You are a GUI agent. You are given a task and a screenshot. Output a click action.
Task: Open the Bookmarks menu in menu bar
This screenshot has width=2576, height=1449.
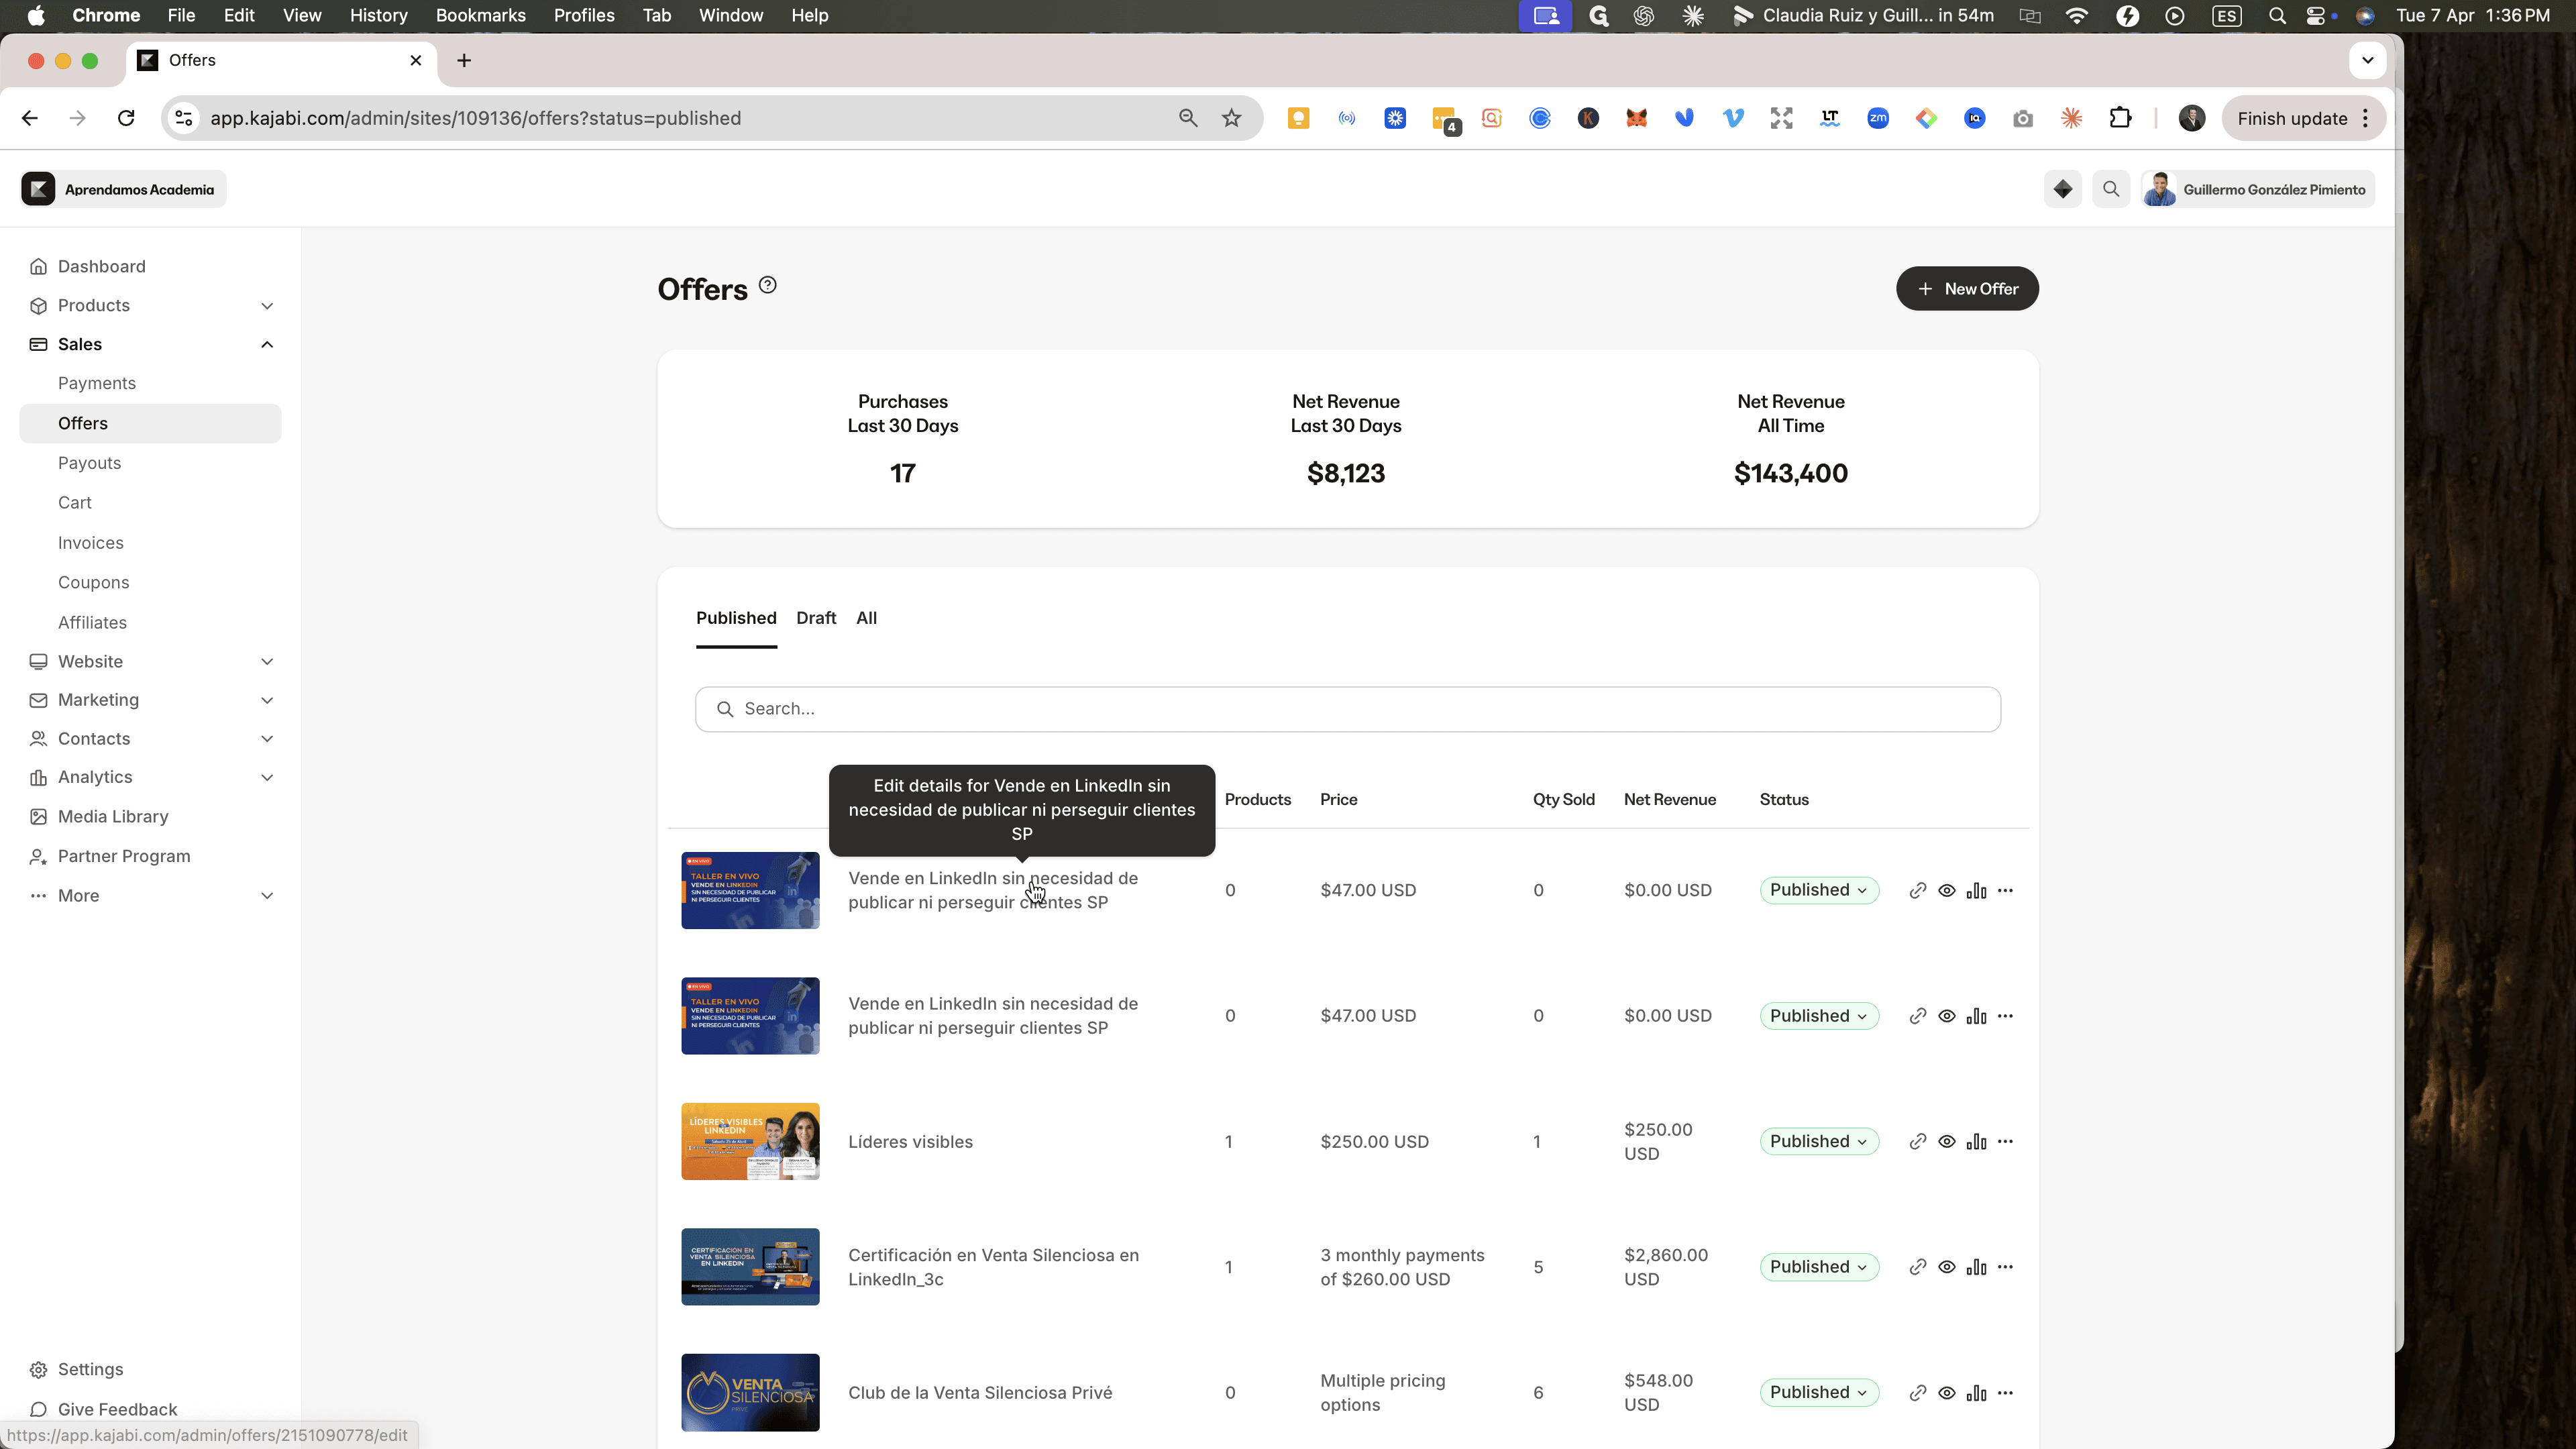(480, 15)
